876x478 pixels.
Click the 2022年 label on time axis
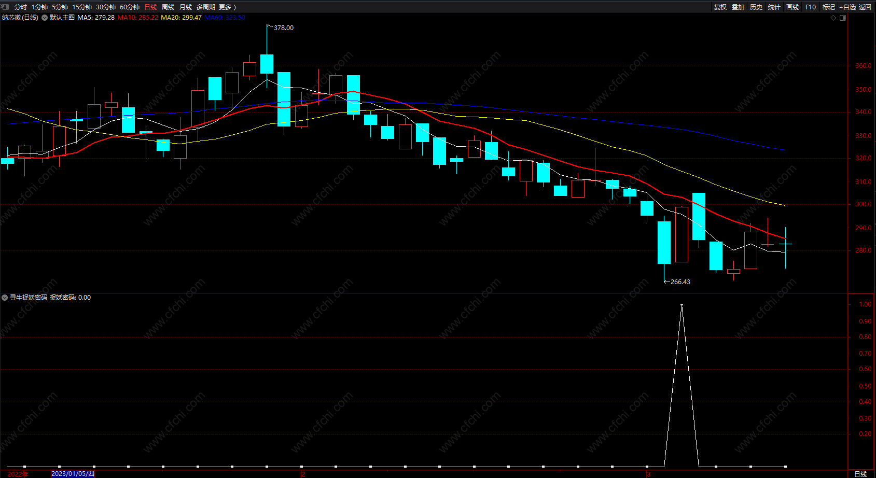[18, 474]
